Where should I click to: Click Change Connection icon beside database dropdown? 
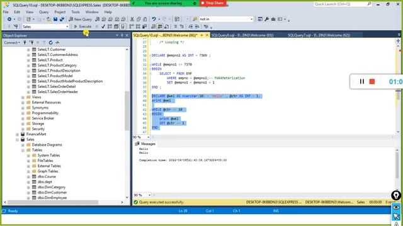pos(16,26)
